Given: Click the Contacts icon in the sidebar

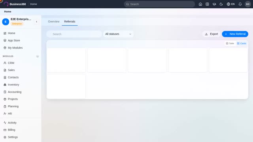Looking at the screenshot, I should [x=5, y=77].
